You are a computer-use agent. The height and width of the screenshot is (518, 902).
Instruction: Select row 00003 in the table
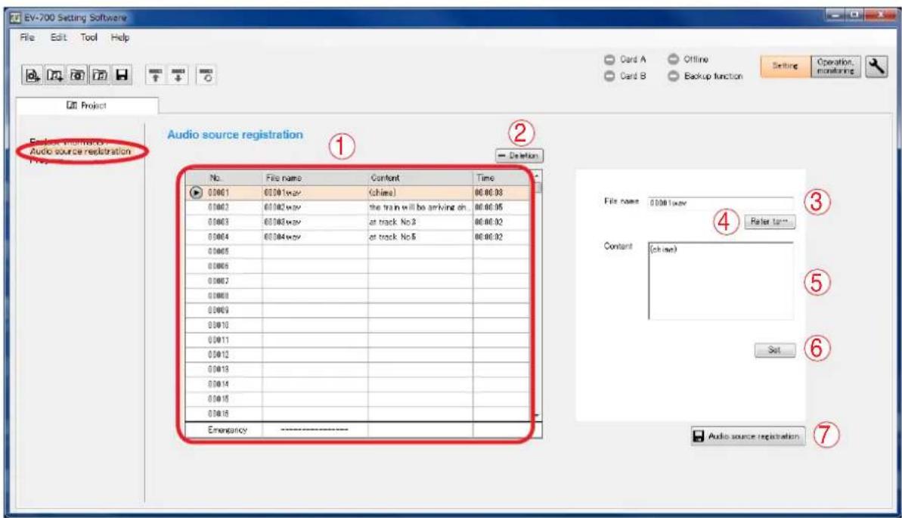tap(358, 222)
